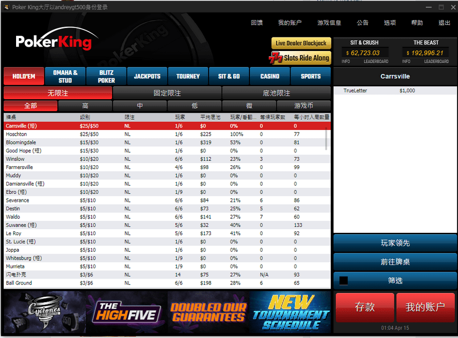Click 退出 to log out
The image size is (458, 338).
point(444,23)
